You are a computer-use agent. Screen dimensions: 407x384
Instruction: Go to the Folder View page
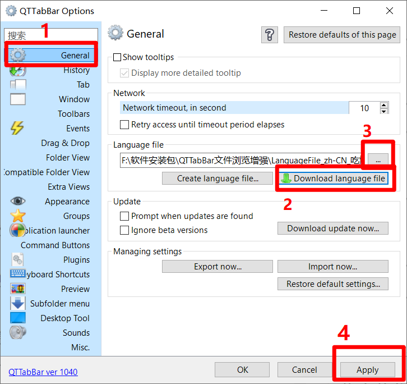point(68,158)
